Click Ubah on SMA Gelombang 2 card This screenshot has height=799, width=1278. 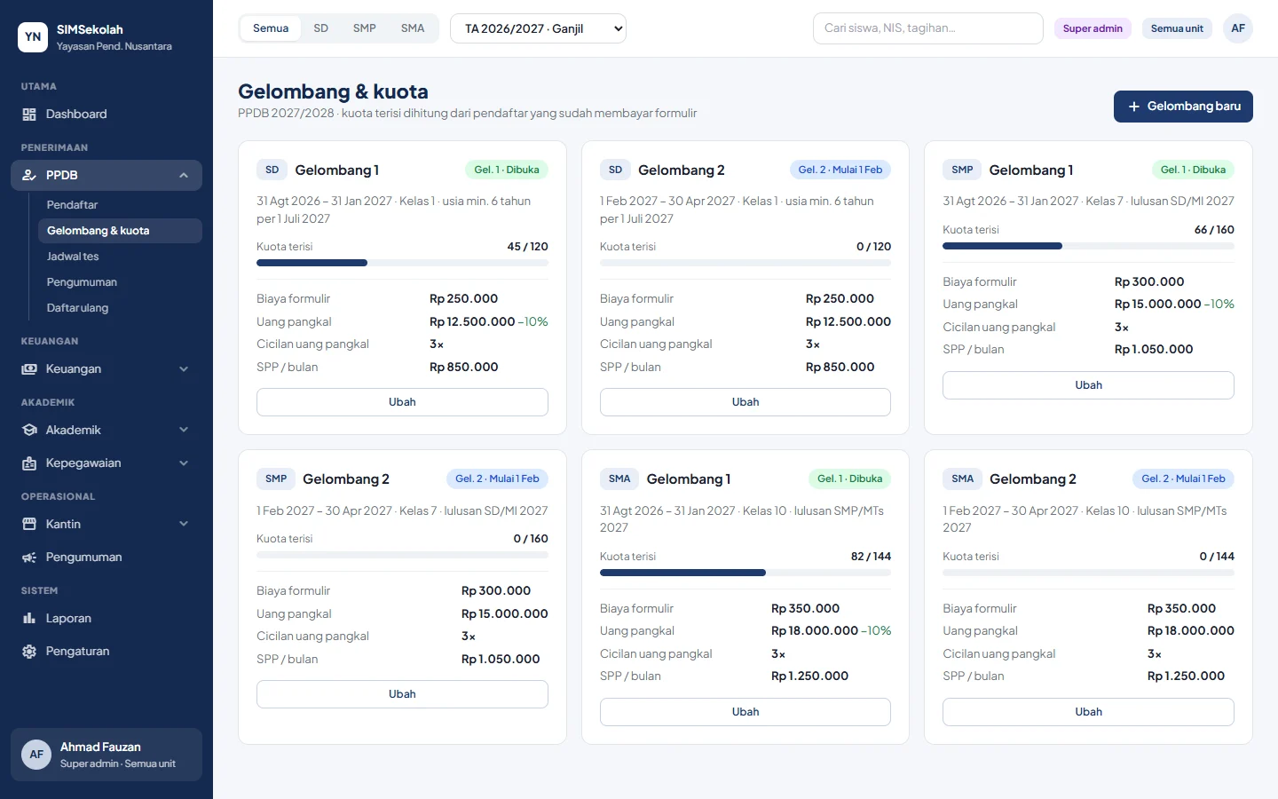pyautogui.click(x=1088, y=712)
